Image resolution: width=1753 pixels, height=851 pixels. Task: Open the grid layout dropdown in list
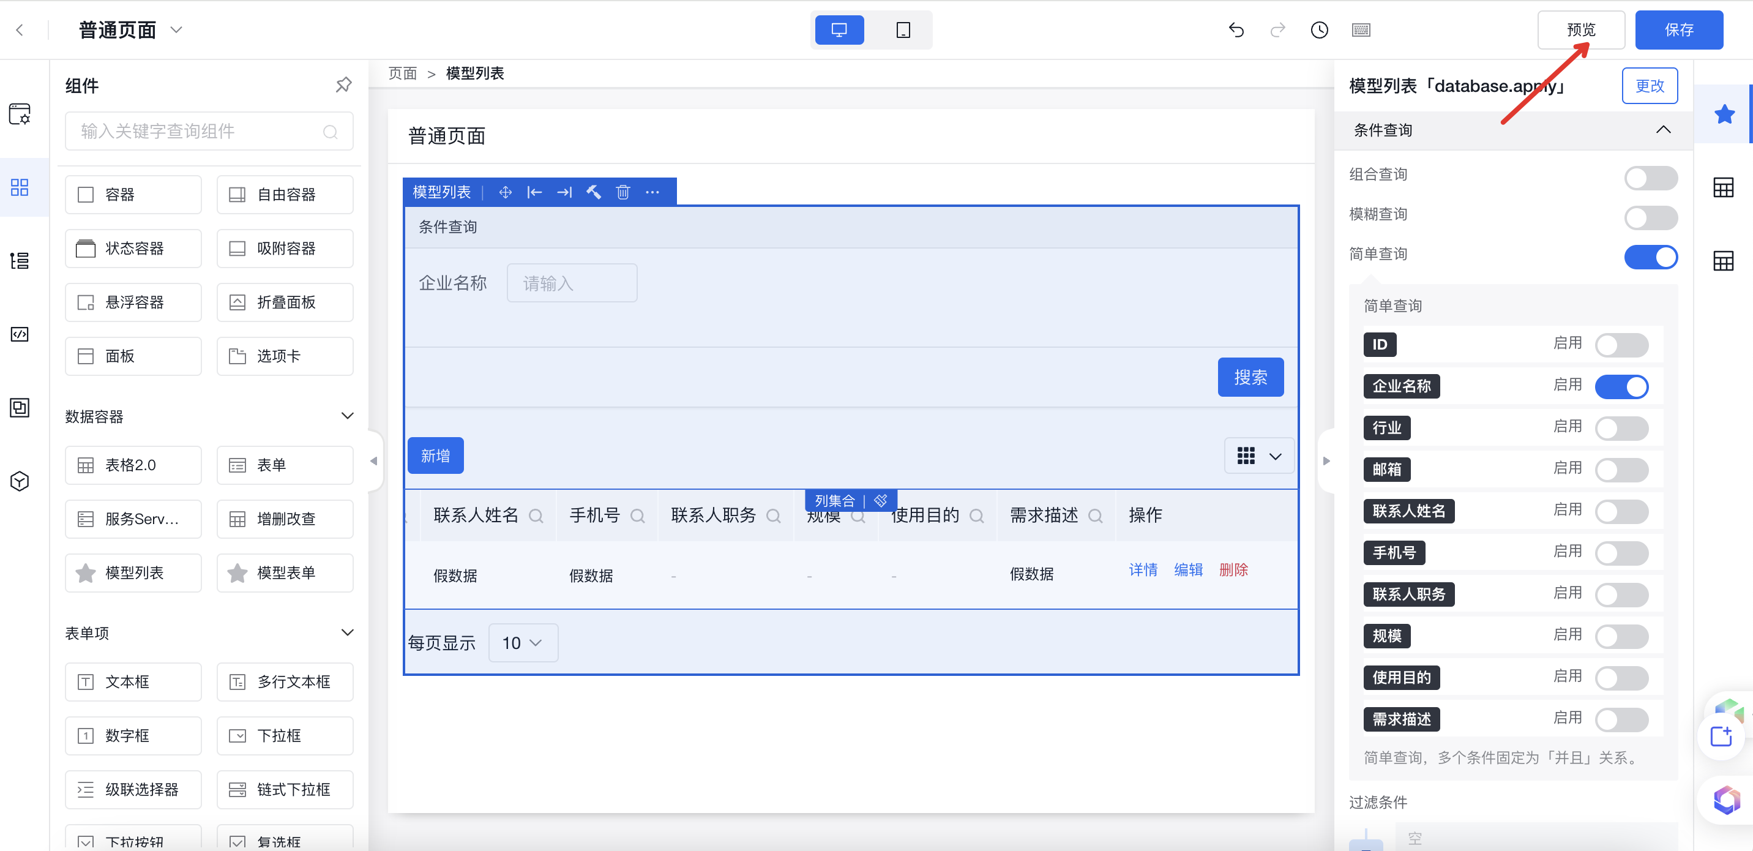tap(1259, 455)
